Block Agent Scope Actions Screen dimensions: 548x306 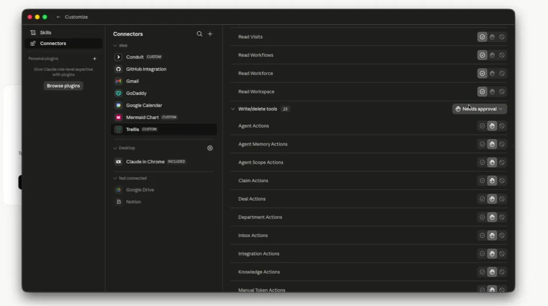pyautogui.click(x=502, y=162)
